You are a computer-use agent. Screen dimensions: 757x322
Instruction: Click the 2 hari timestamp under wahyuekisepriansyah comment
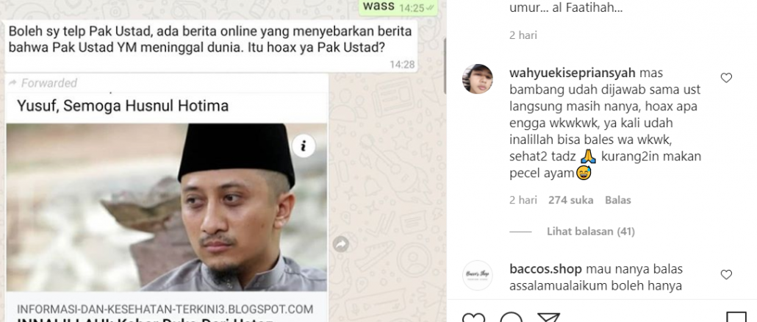523,200
